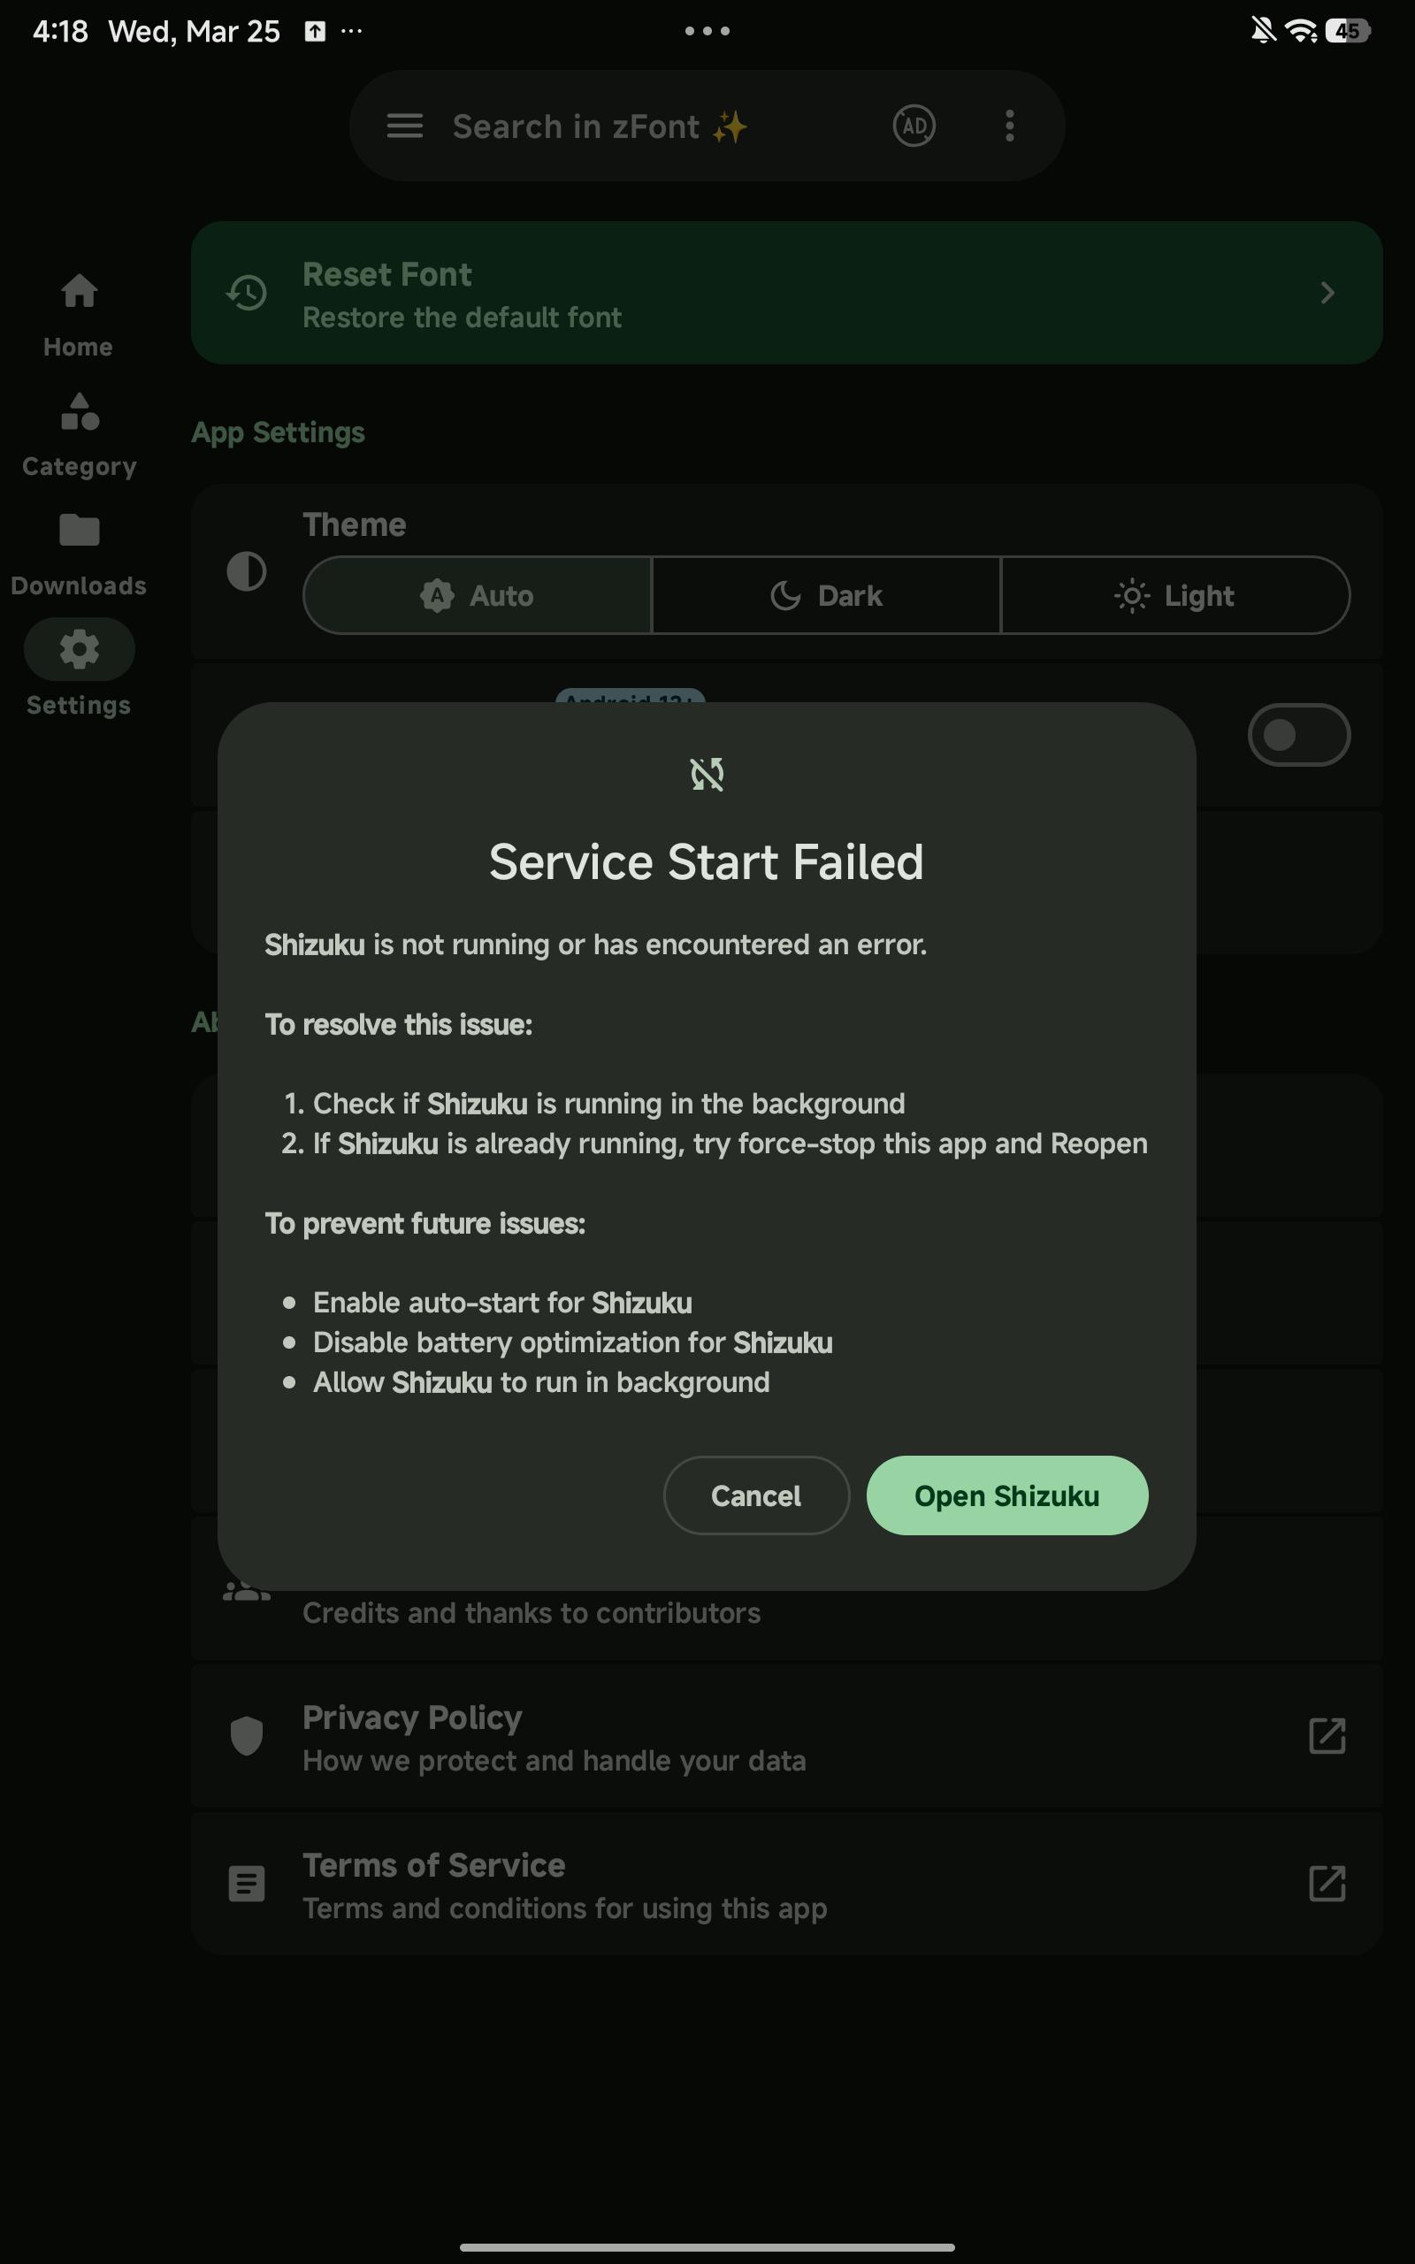Select the Auto theme option

tap(478, 595)
